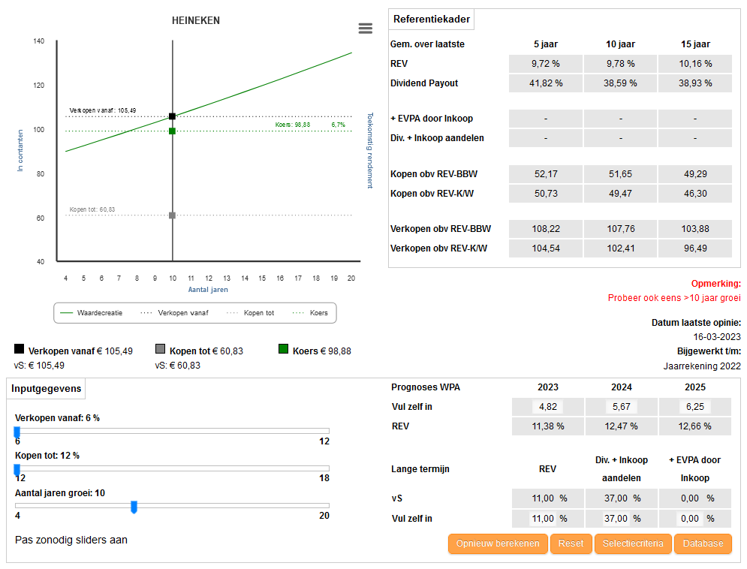Click the Kopen tot slider handle
747x569 pixels.
click(17, 469)
